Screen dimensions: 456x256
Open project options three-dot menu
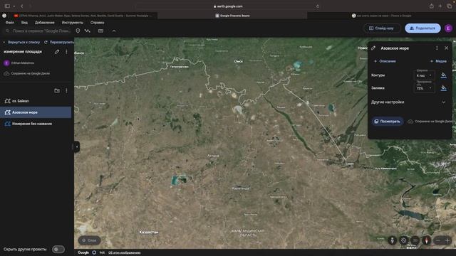[x=66, y=52]
